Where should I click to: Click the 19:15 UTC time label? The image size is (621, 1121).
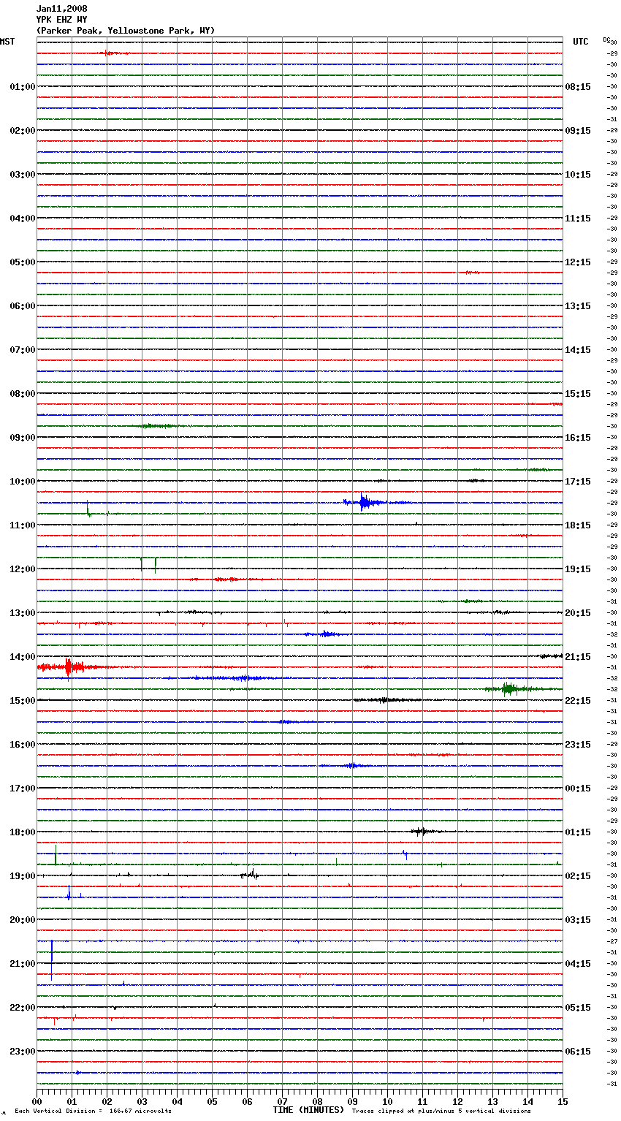point(578,569)
